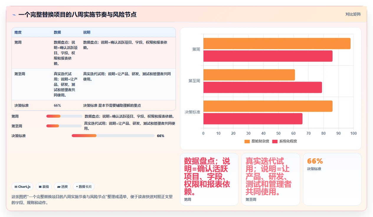373x217 pixels.
Task: Click the page title 一个完整替换项目的八周实施节奏与风险节点
Action: (x=77, y=15)
